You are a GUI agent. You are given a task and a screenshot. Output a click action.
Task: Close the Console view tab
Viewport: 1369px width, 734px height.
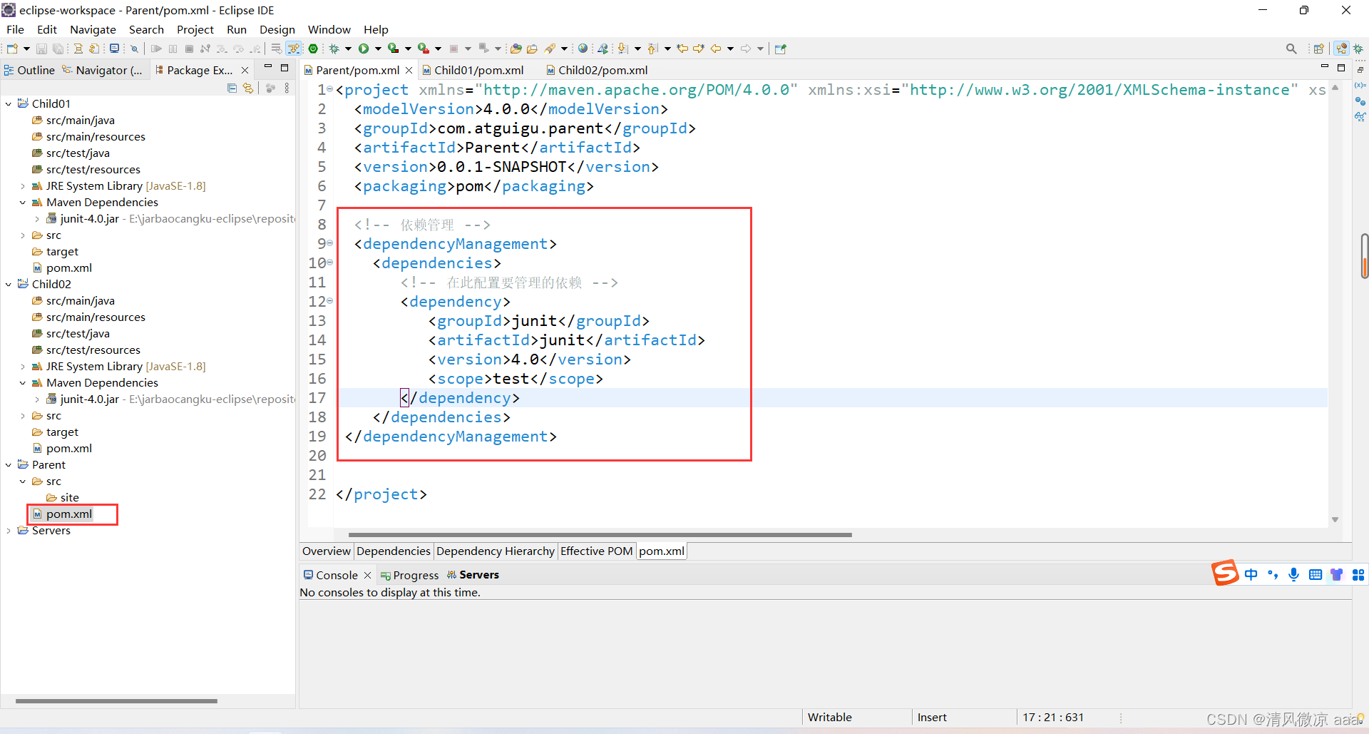point(367,575)
